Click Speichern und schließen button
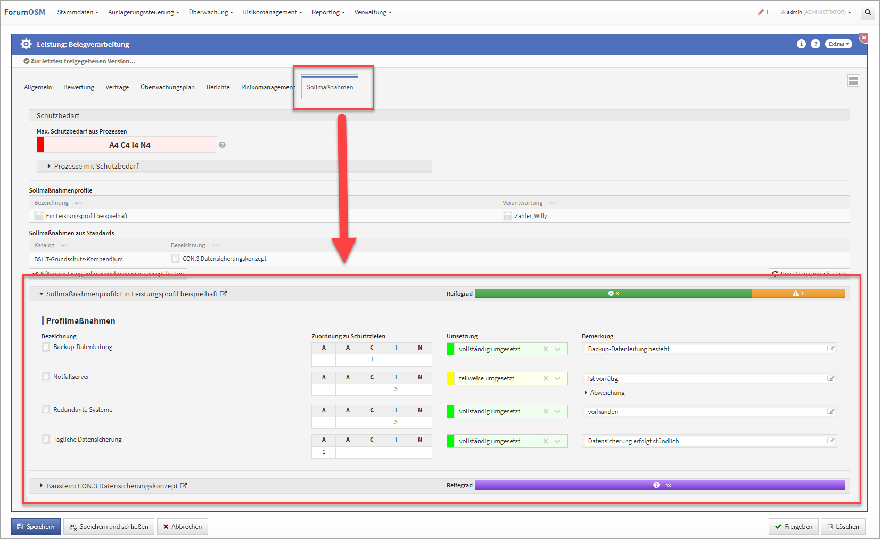 (109, 527)
